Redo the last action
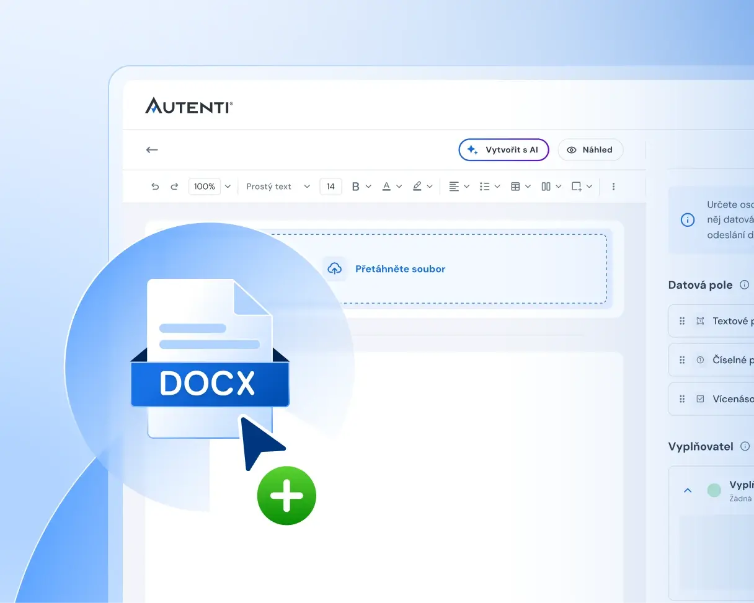This screenshot has height=603, width=754. pyautogui.click(x=174, y=186)
